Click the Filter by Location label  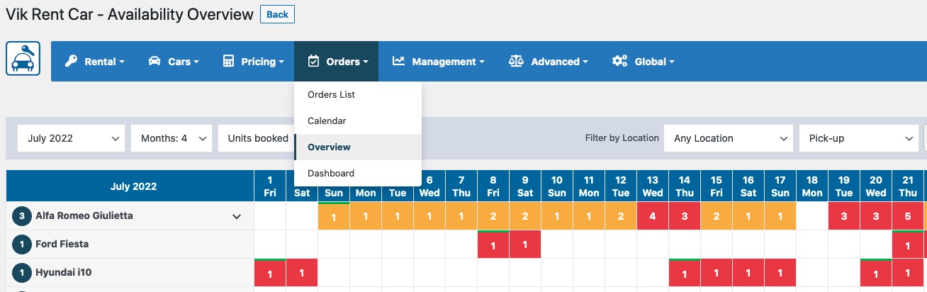(x=622, y=138)
